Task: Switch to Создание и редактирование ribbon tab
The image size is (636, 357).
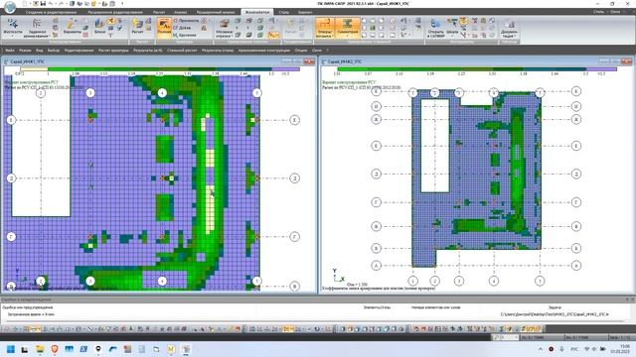Action: [51, 12]
